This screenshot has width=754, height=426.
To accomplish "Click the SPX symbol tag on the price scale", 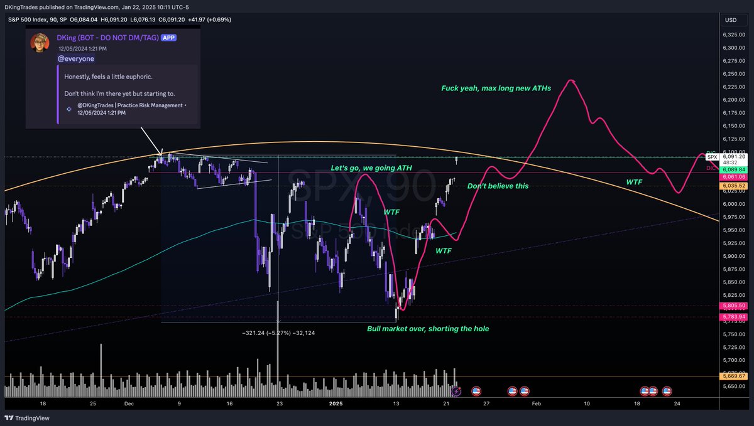I will [712, 156].
